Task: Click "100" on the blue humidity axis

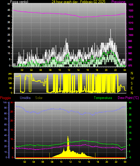Action: click(x=5, y=102)
